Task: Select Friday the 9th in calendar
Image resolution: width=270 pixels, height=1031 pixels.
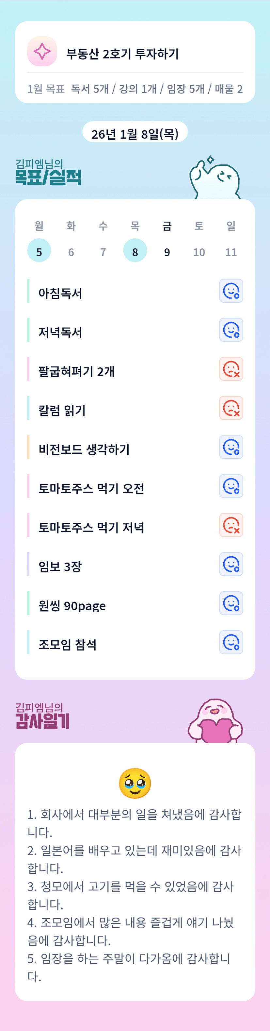Action: pyautogui.click(x=167, y=252)
